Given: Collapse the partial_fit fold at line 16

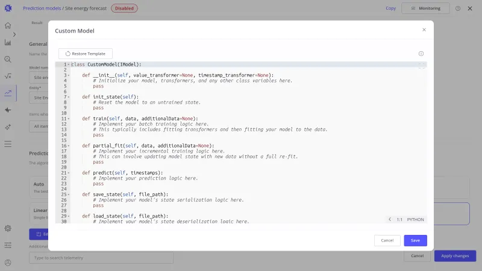Looking at the screenshot, I should (x=69, y=146).
